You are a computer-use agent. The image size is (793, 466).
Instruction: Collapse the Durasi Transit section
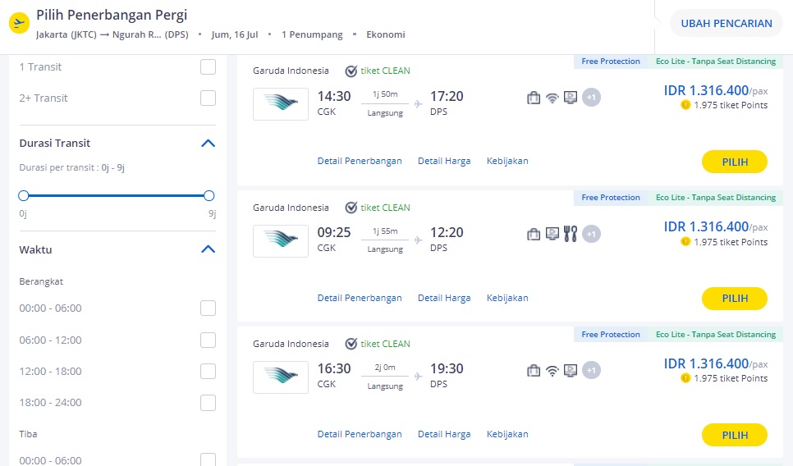(x=208, y=144)
